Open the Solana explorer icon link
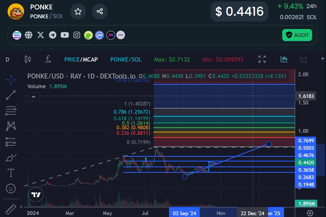 click(17, 35)
